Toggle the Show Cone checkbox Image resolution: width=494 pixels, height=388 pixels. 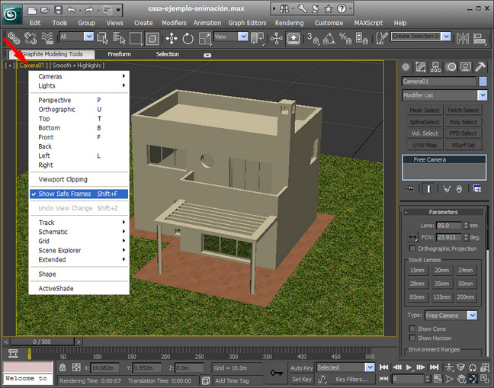(412, 329)
